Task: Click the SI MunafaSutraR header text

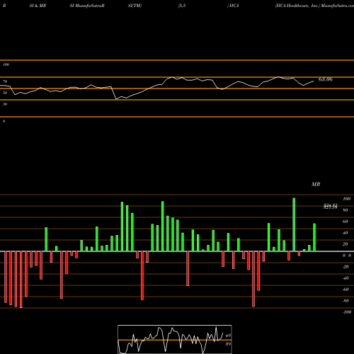Action: pyautogui.click(x=87, y=6)
